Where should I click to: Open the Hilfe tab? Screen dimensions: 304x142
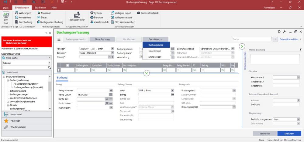[x=54, y=8]
